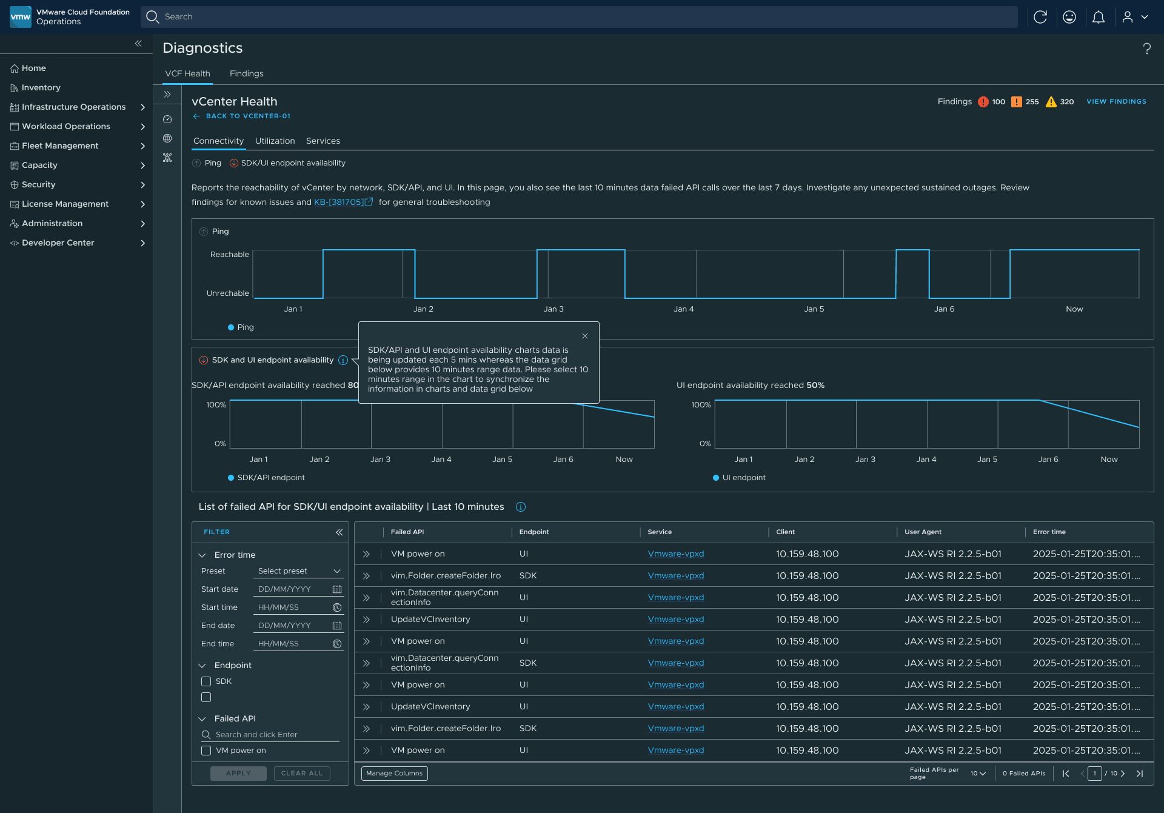Click the CLEAR ALL button
Viewport: 1164px width, 813px height.
coord(302,773)
